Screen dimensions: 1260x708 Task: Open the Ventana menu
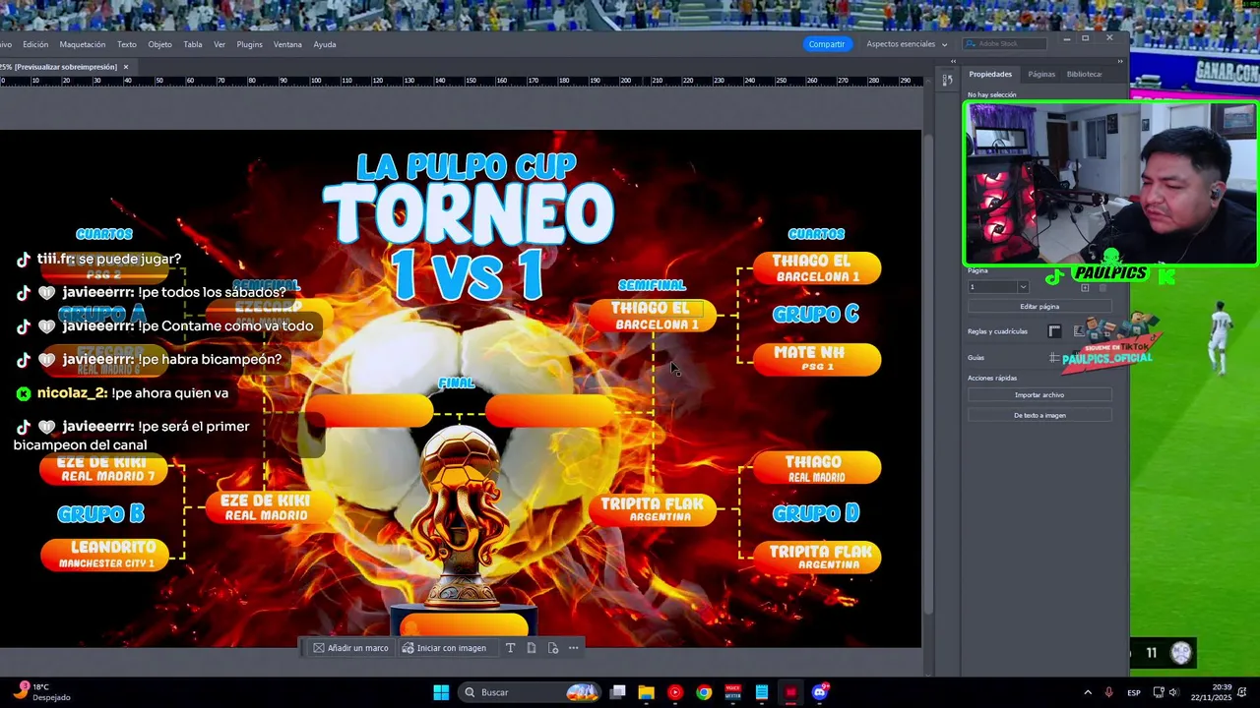coord(287,44)
